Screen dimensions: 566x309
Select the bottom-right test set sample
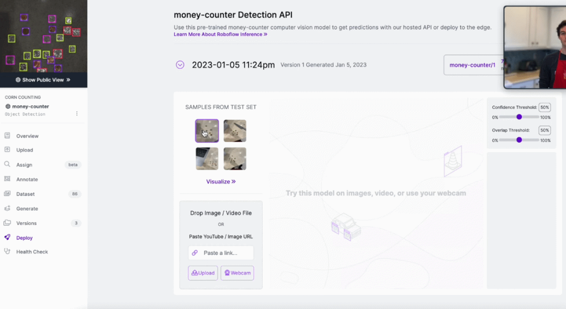pos(235,159)
